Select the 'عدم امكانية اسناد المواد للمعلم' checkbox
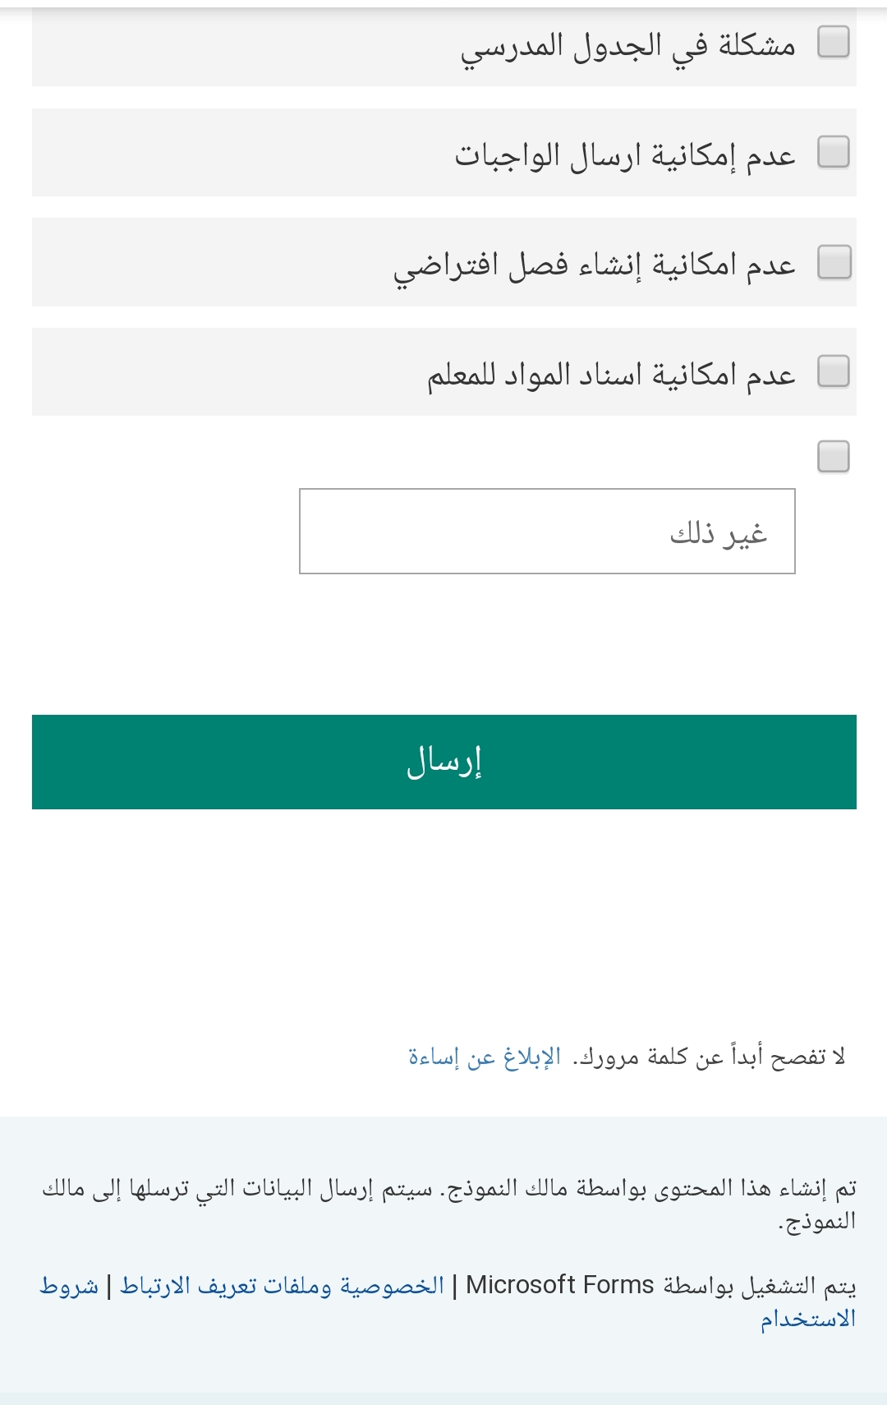Image resolution: width=887 pixels, height=1405 pixels. (834, 371)
